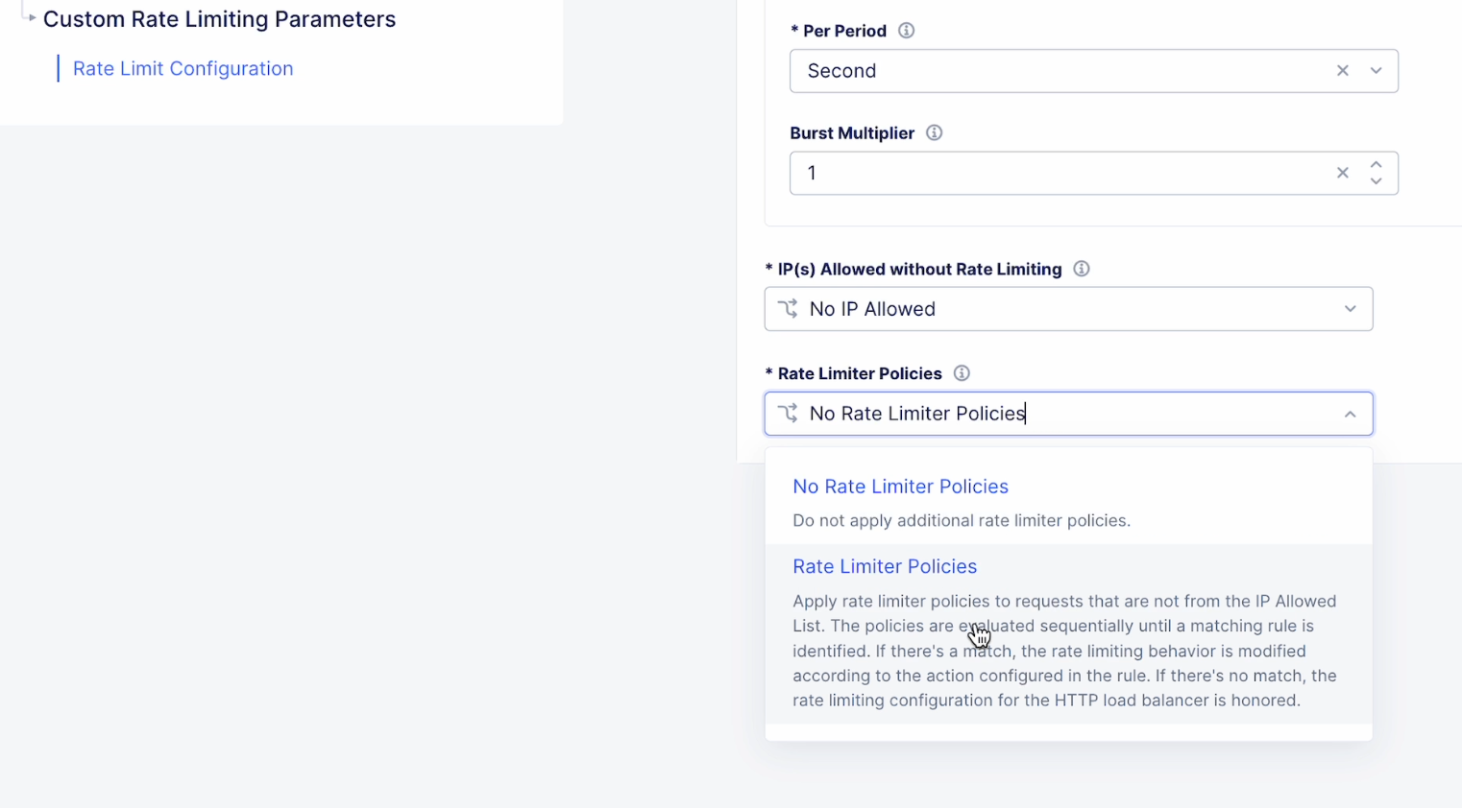Expand the No IP Allowed dropdown

coord(1351,308)
